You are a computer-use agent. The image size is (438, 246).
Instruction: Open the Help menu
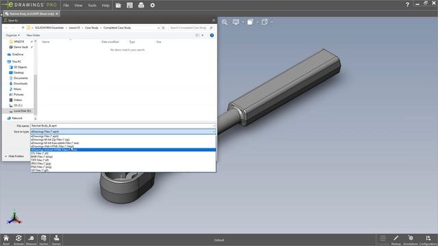point(105,5)
